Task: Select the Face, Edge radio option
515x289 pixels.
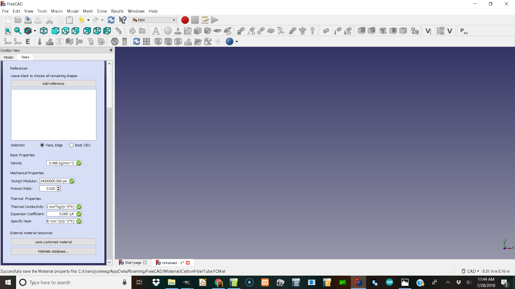Action: (42, 145)
